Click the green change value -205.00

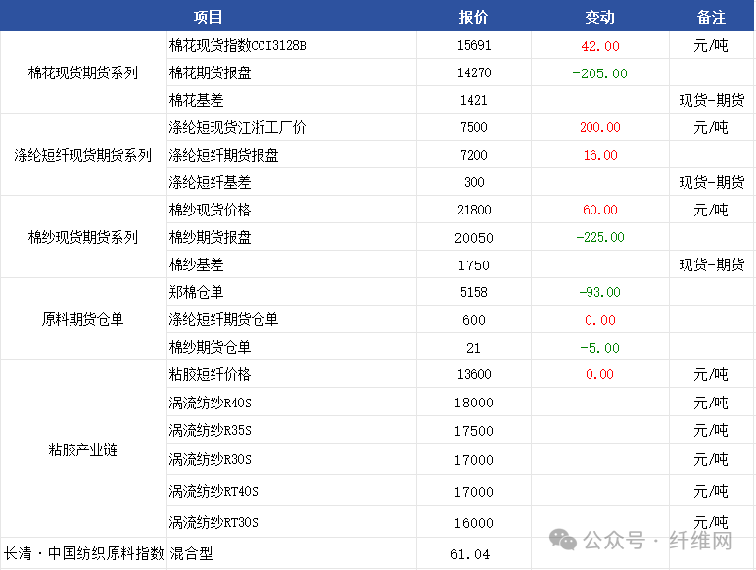[x=599, y=73]
